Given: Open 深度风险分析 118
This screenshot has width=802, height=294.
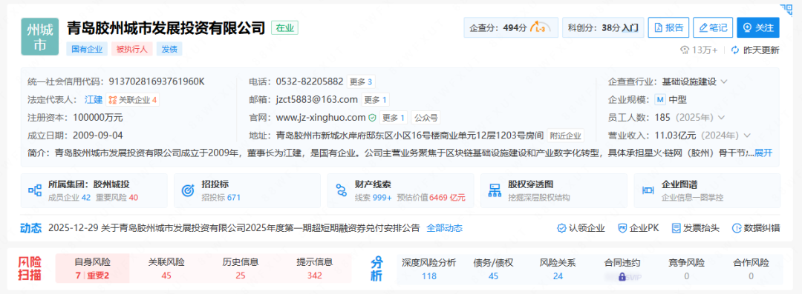Looking at the screenshot, I should 429,269.
